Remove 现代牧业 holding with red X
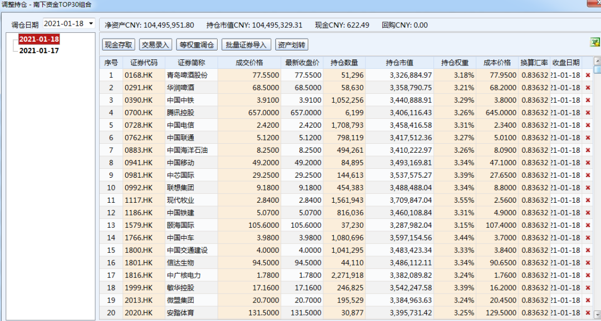Screen dimensions: 601x321 (x=588, y=200)
